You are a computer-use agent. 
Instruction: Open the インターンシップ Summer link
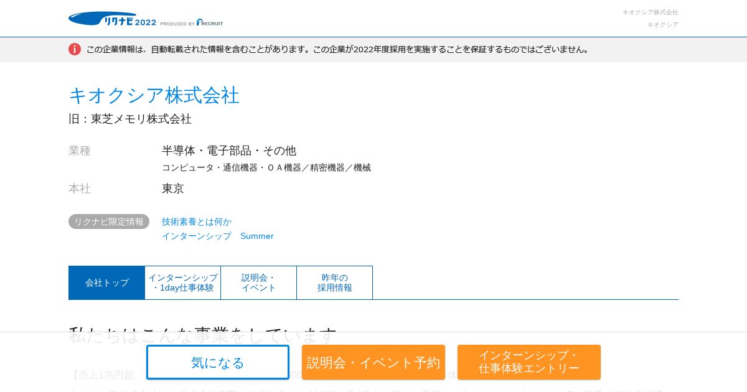(x=218, y=236)
